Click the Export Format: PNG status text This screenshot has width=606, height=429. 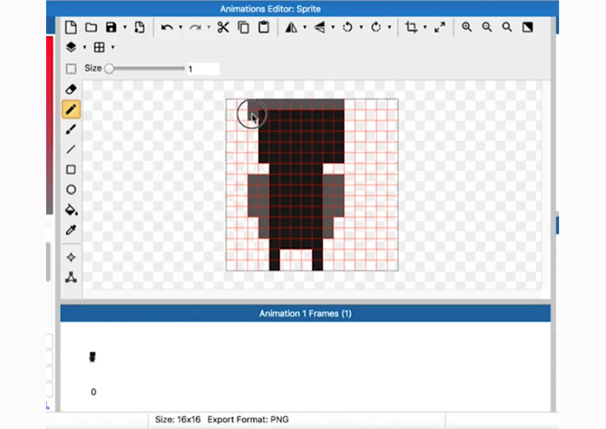[x=248, y=419]
